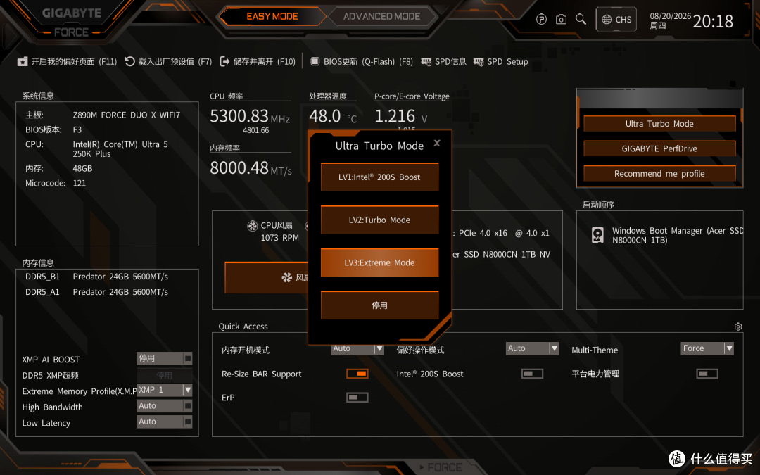The height and width of the screenshot is (475, 760).
Task: Open SPD信息 menu item
Action: pos(443,61)
